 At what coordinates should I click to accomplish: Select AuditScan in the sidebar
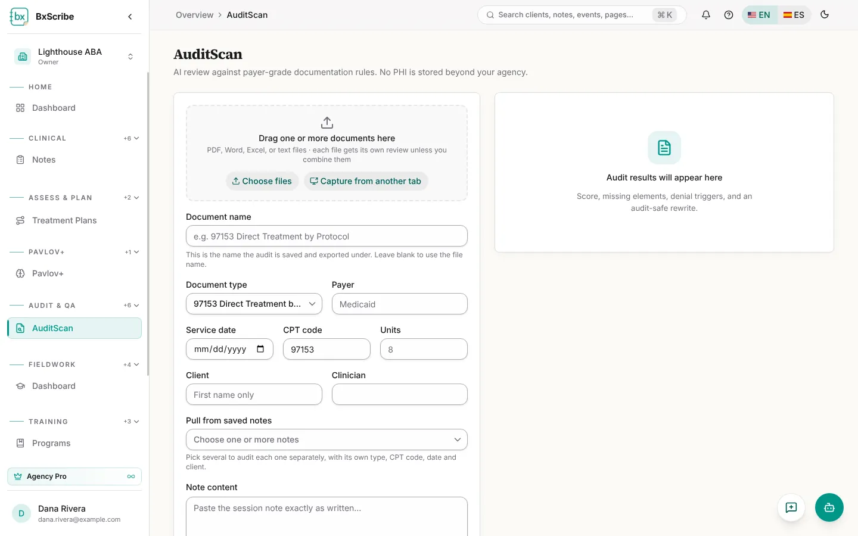pos(74,328)
